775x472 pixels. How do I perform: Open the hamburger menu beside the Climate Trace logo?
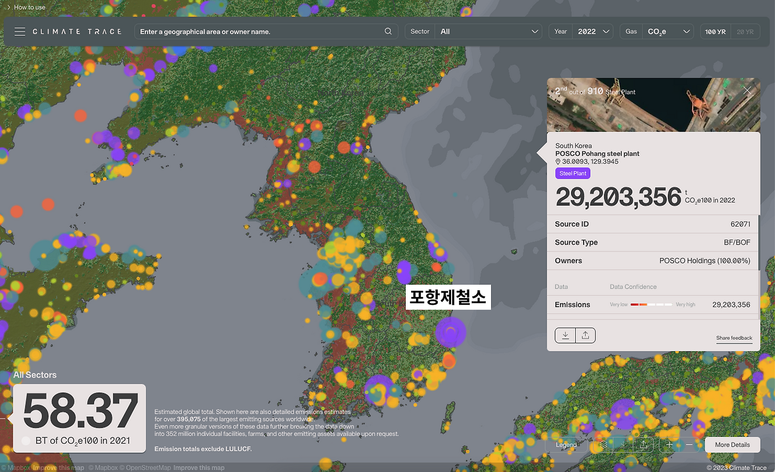tap(19, 31)
